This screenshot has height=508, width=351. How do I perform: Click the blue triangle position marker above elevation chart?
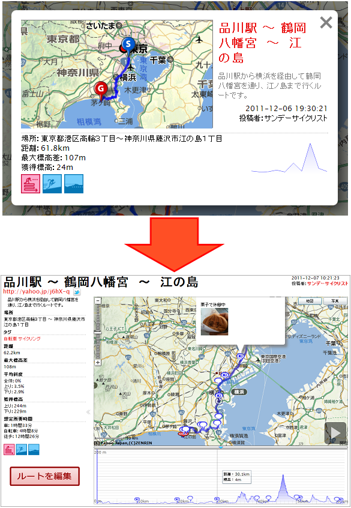(221, 447)
